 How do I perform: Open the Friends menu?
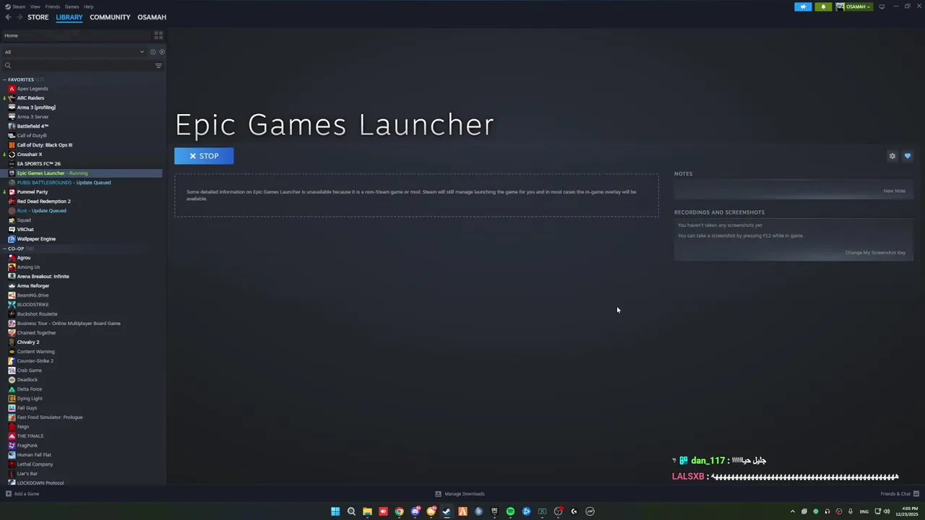52,6
